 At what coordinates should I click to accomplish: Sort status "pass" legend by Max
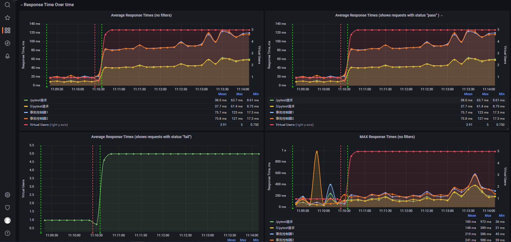485,94
